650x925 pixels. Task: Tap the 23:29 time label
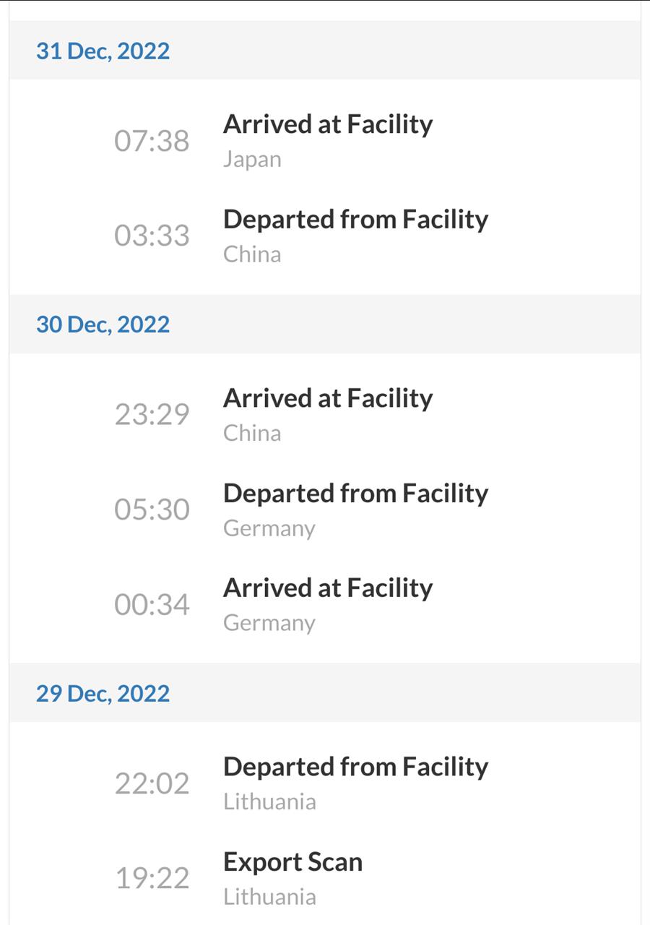[x=152, y=414]
